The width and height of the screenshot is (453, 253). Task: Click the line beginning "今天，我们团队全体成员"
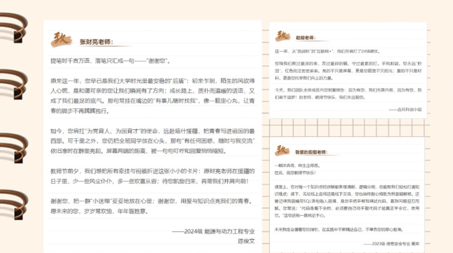pyautogui.click(x=348, y=90)
